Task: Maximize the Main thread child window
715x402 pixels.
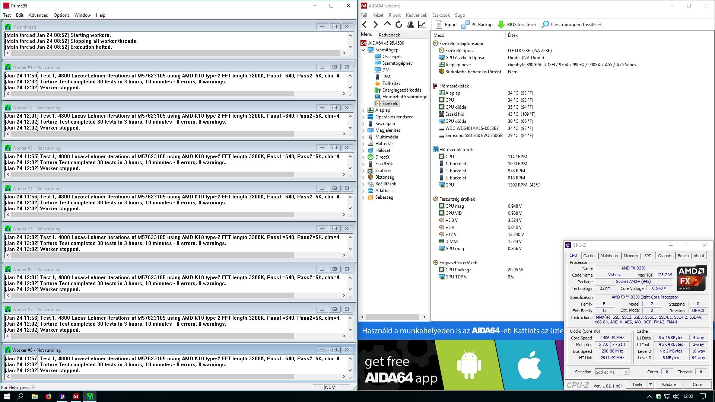Action: [334, 27]
